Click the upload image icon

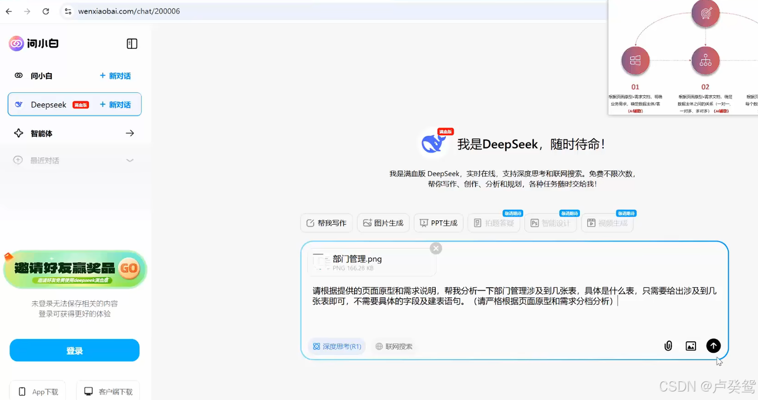(691, 346)
